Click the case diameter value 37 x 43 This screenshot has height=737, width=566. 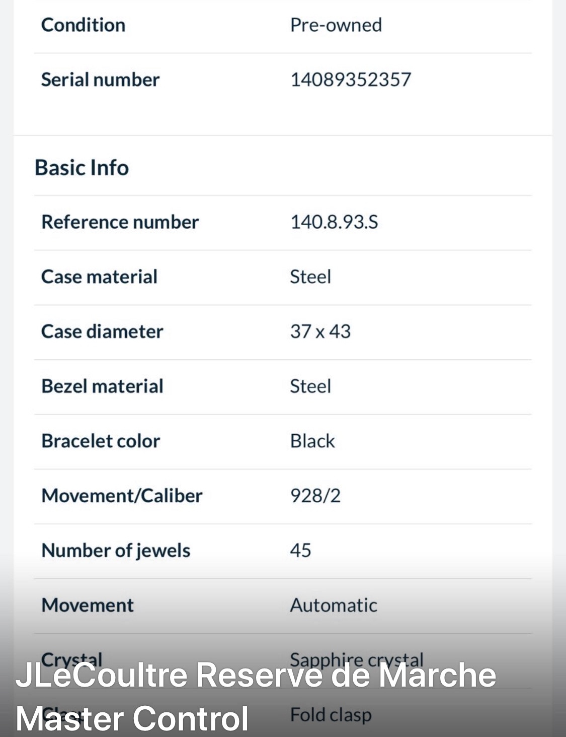pyautogui.click(x=320, y=331)
